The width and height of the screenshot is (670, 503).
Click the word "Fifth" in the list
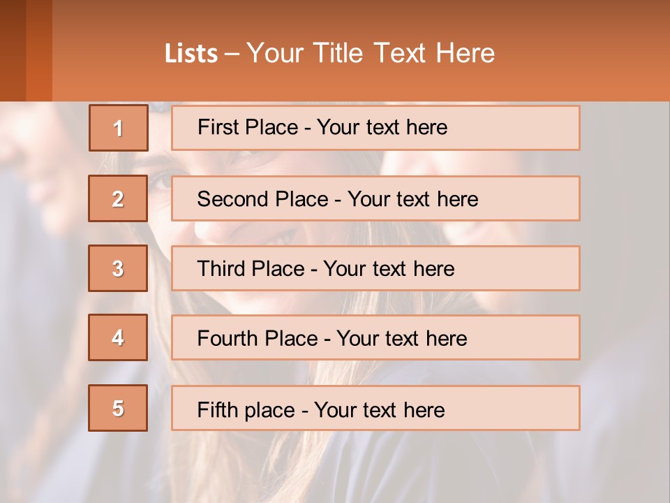coord(217,409)
